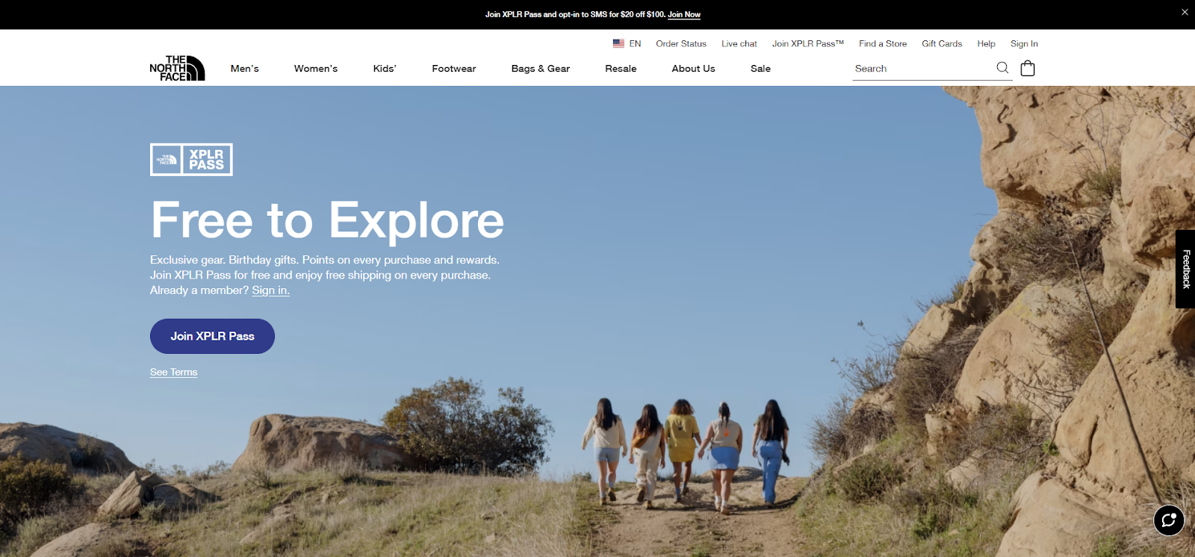The height and width of the screenshot is (557, 1195).
Task: Open the About Us menu
Action: (x=693, y=69)
